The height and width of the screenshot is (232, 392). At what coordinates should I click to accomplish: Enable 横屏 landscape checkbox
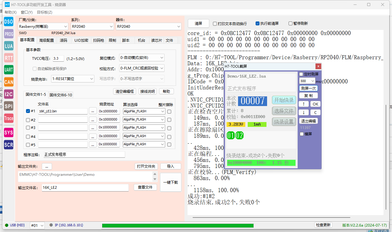click(301, 134)
